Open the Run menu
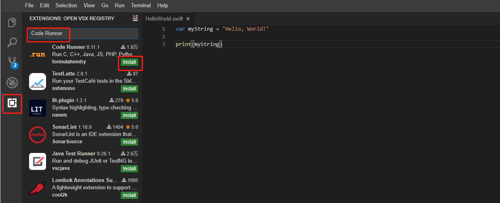 point(120,6)
